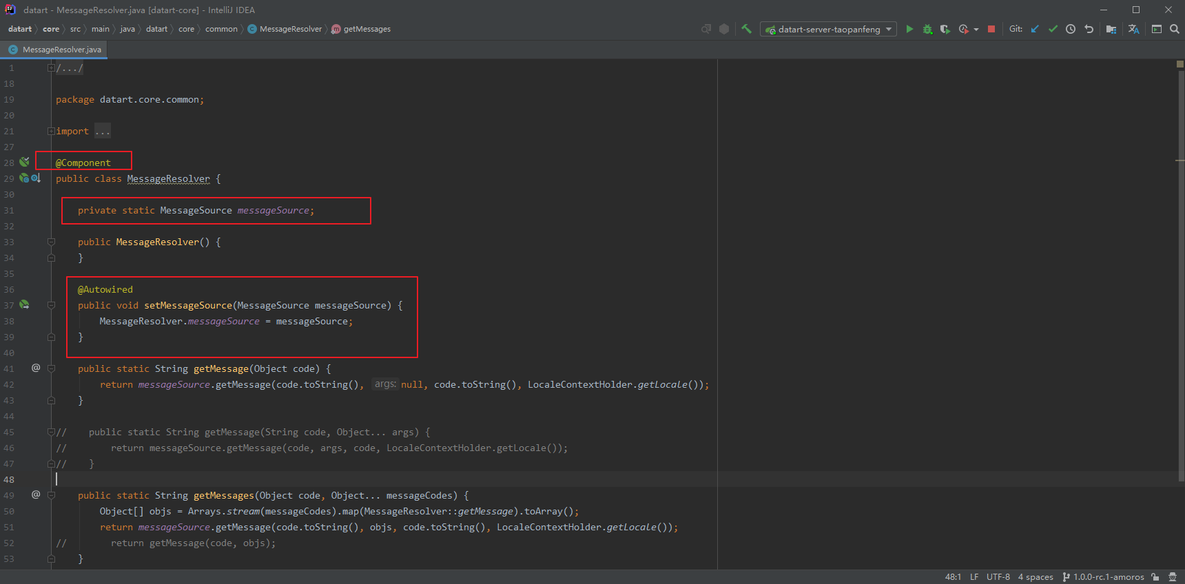Screen dimensions: 1185x584
Task: Open the Git branch 1.0.0-rc.1-amoros widget
Action: (x=1103, y=577)
